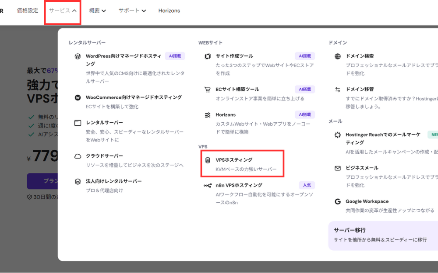Click the サイト作成ツール icon

click(208, 56)
